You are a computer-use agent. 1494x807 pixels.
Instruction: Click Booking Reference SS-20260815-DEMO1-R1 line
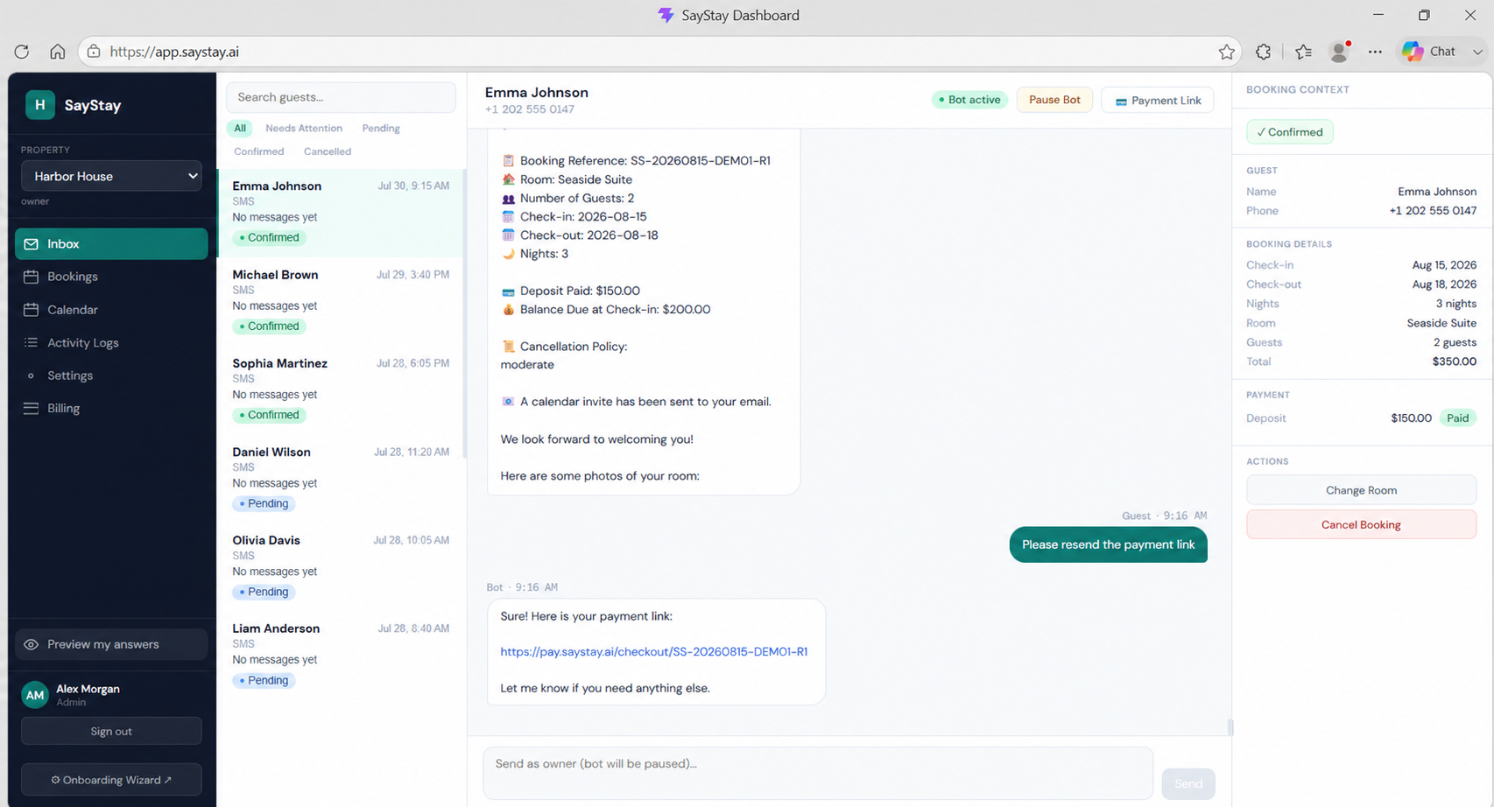click(637, 161)
